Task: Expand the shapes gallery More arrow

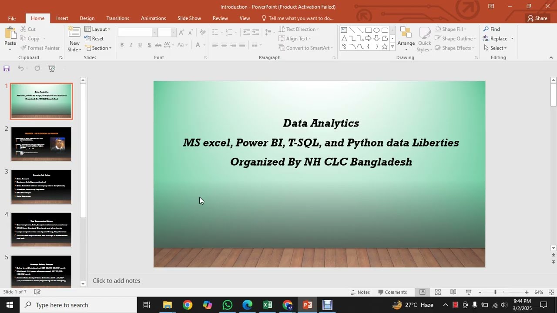Action: (393, 47)
